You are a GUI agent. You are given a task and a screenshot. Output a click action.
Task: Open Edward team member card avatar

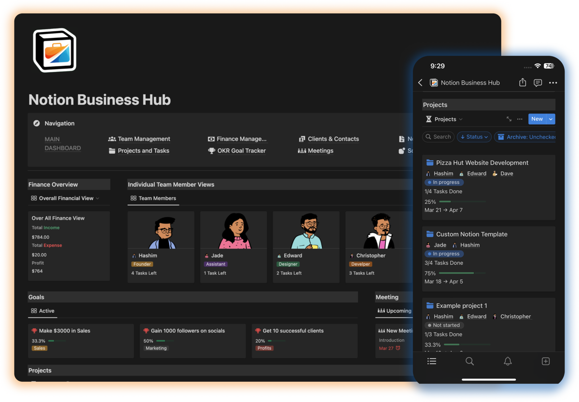click(306, 230)
